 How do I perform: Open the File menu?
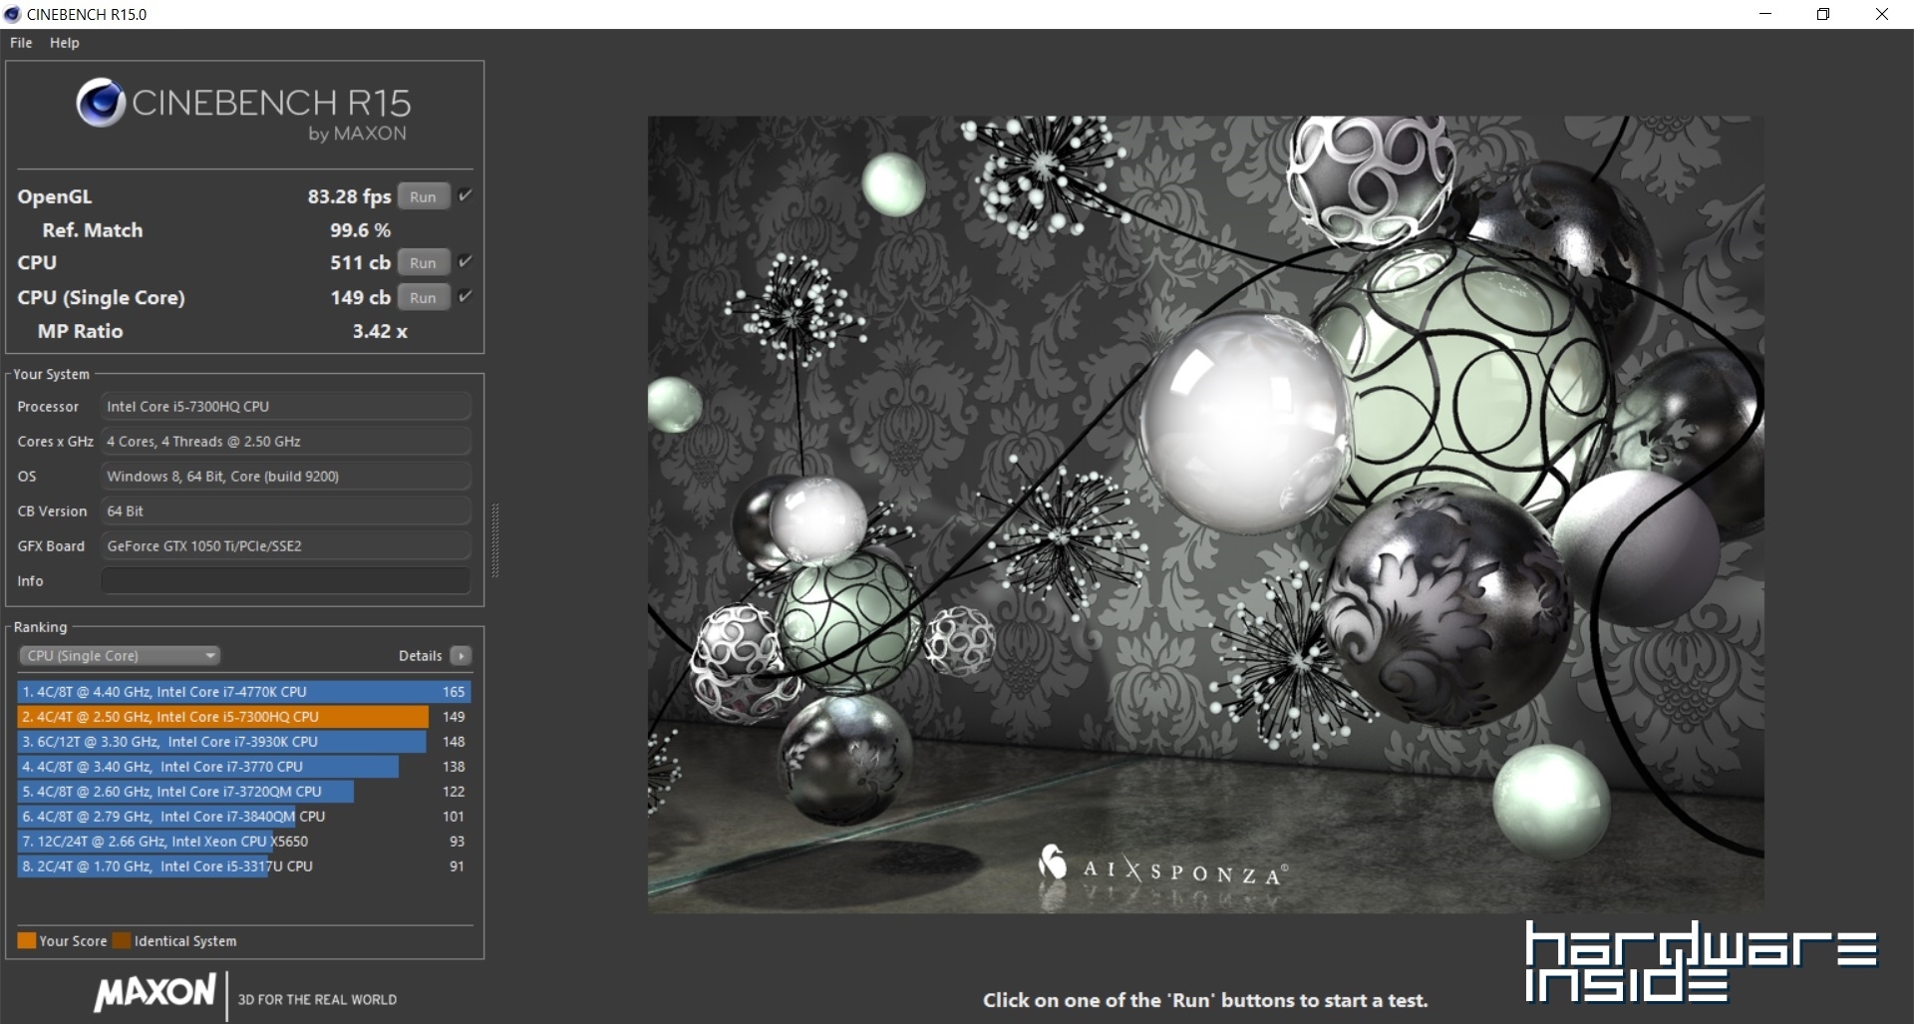(21, 43)
